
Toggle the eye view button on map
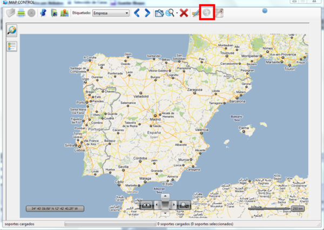click(x=146, y=205)
